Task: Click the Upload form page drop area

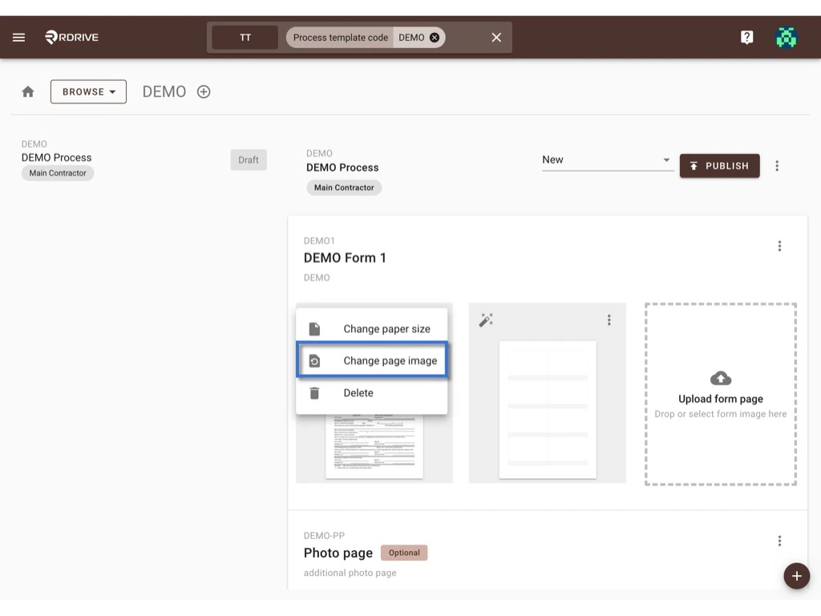Action: pos(719,393)
